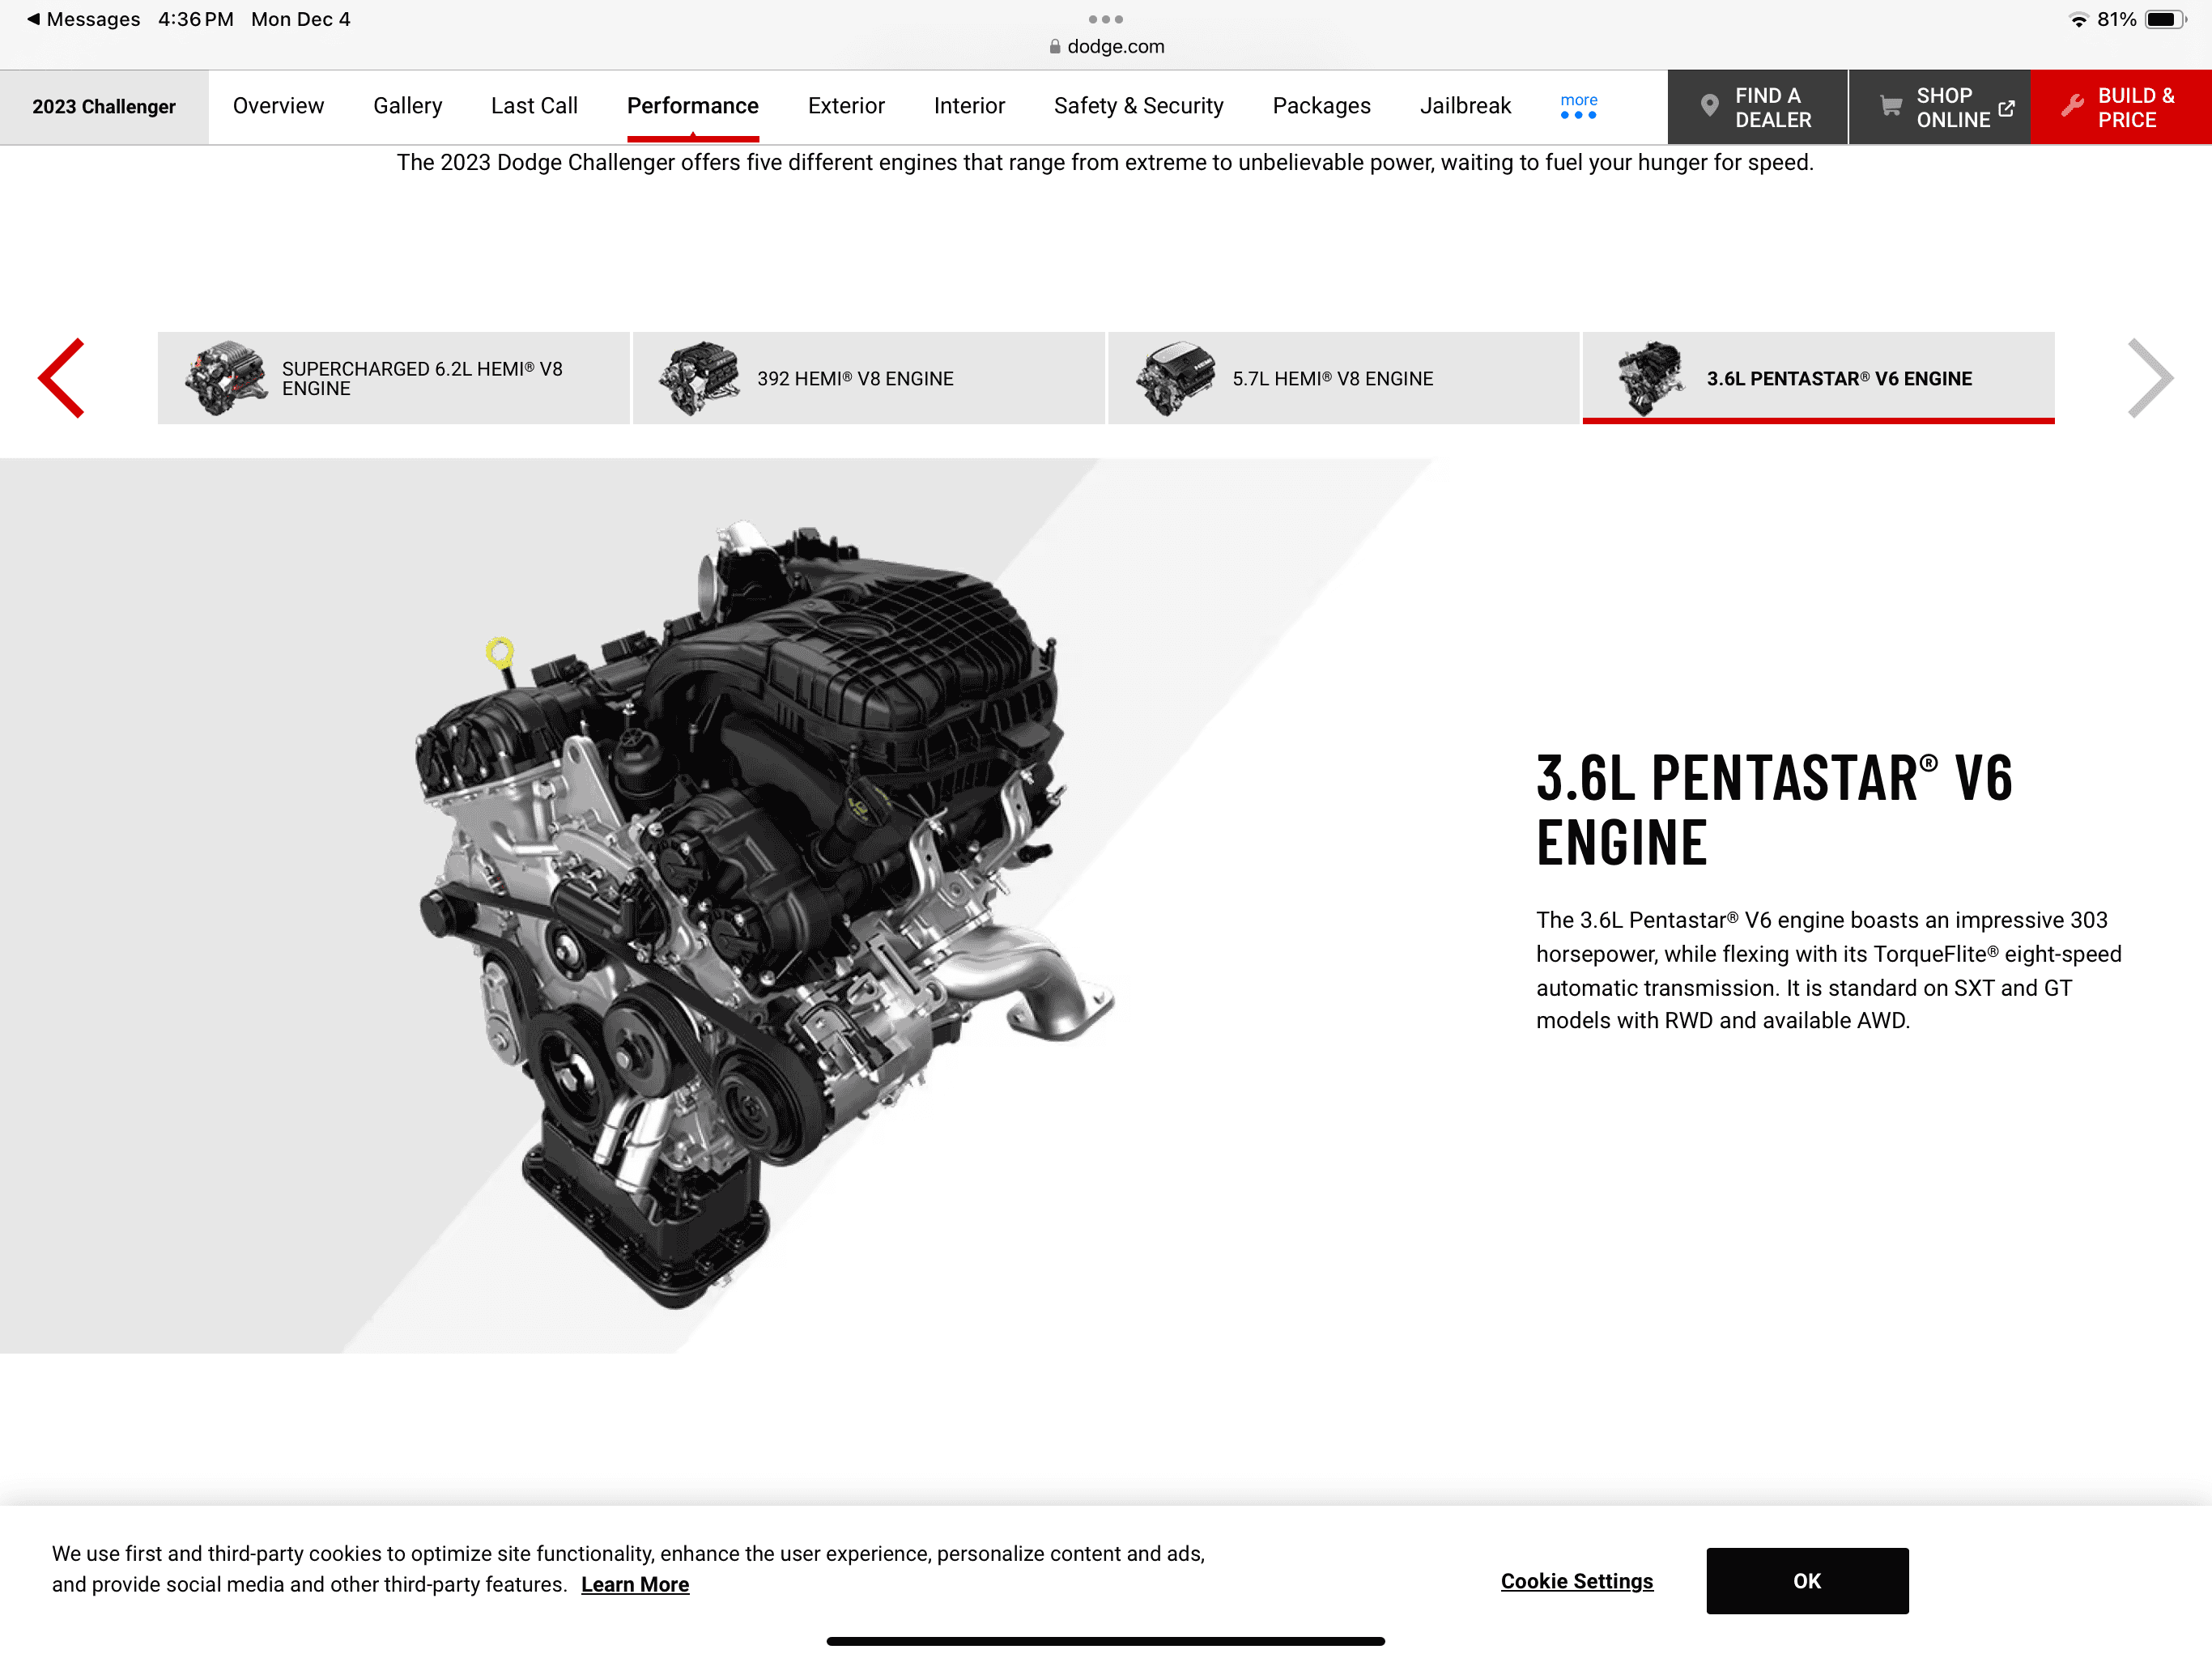The width and height of the screenshot is (2212, 1658).
Task: Click the 392 HEMI engine thumbnail
Action: coord(699,378)
